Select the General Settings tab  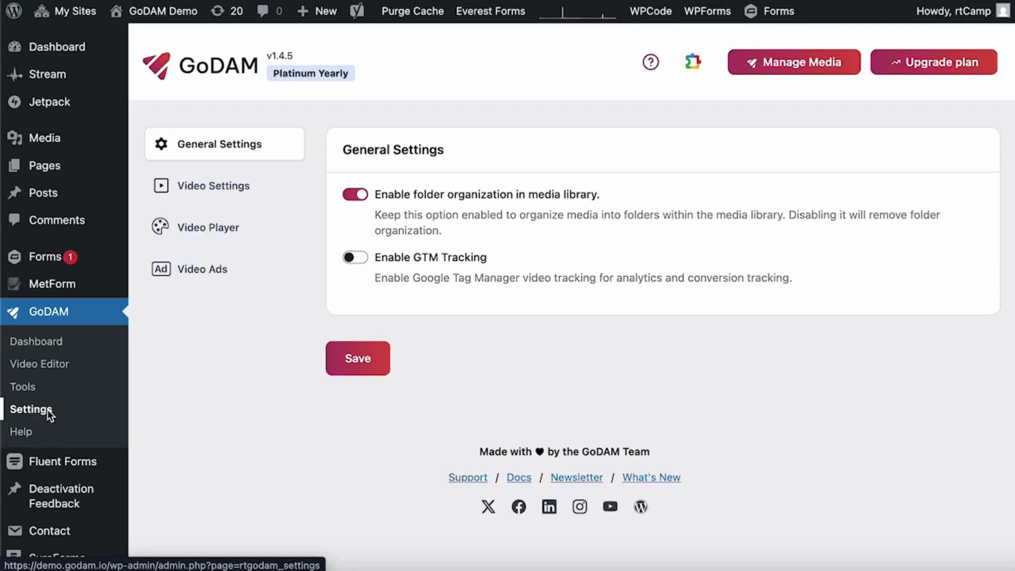point(225,144)
